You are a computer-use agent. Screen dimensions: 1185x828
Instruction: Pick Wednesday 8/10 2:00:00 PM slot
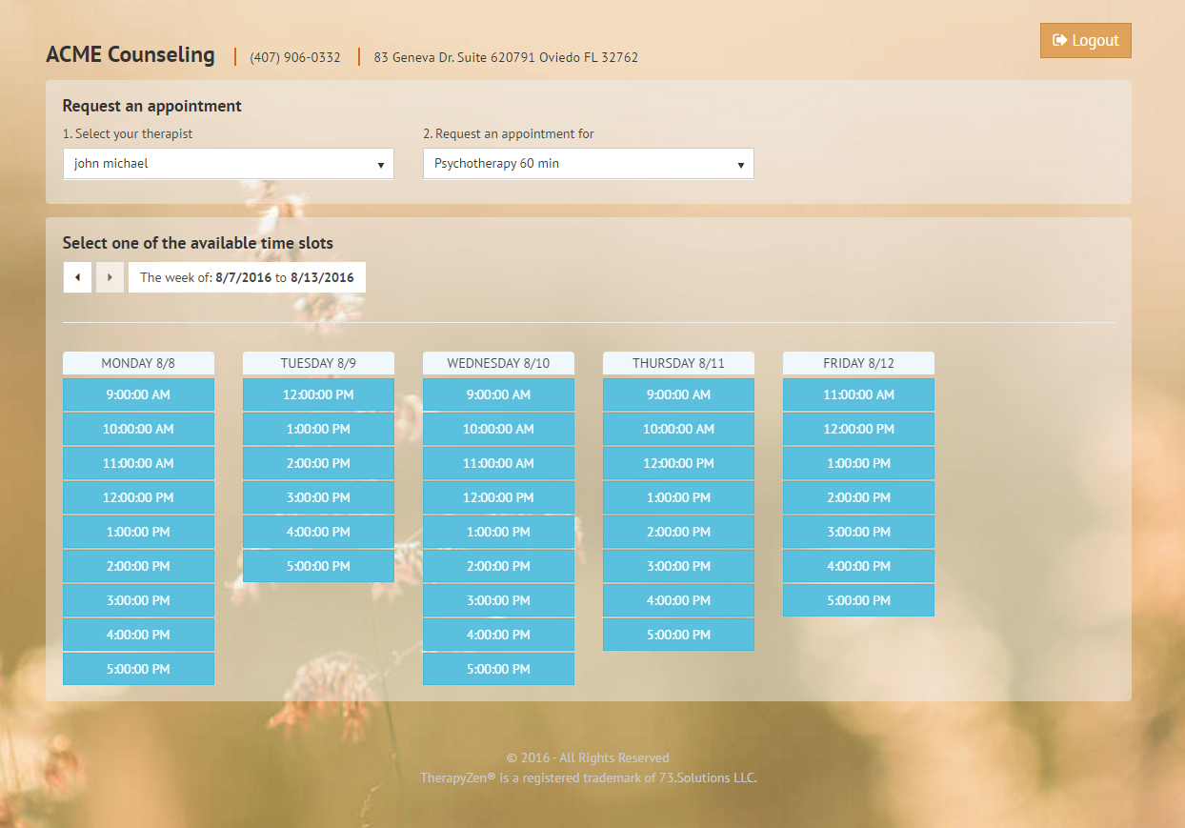tap(498, 566)
